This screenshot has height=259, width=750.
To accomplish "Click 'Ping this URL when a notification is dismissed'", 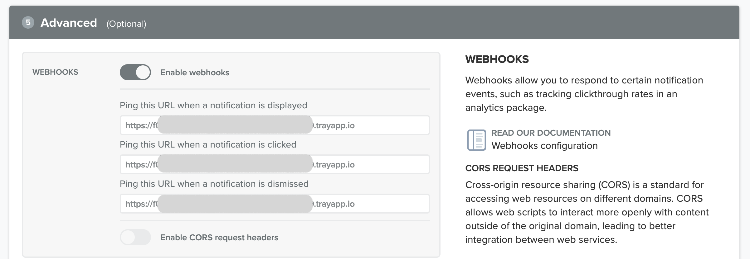I will 214,184.
